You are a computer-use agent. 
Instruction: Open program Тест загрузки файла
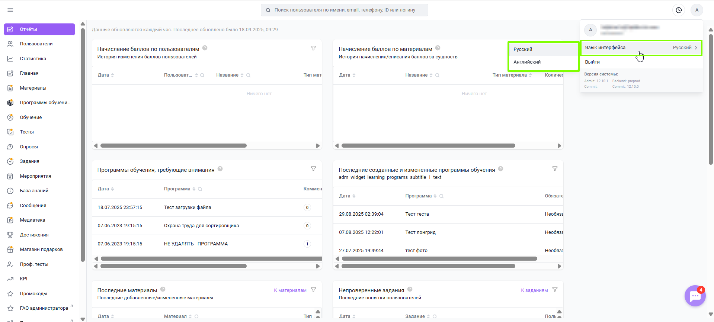point(188,207)
